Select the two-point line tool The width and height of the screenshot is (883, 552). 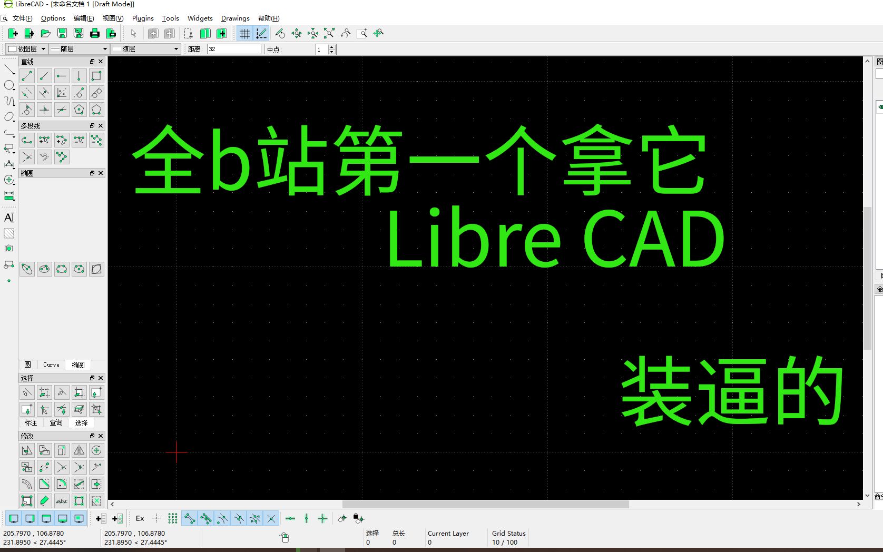point(27,76)
